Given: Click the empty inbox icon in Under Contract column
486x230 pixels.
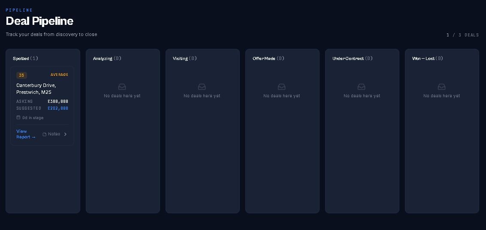Looking at the screenshot, I should [362, 87].
